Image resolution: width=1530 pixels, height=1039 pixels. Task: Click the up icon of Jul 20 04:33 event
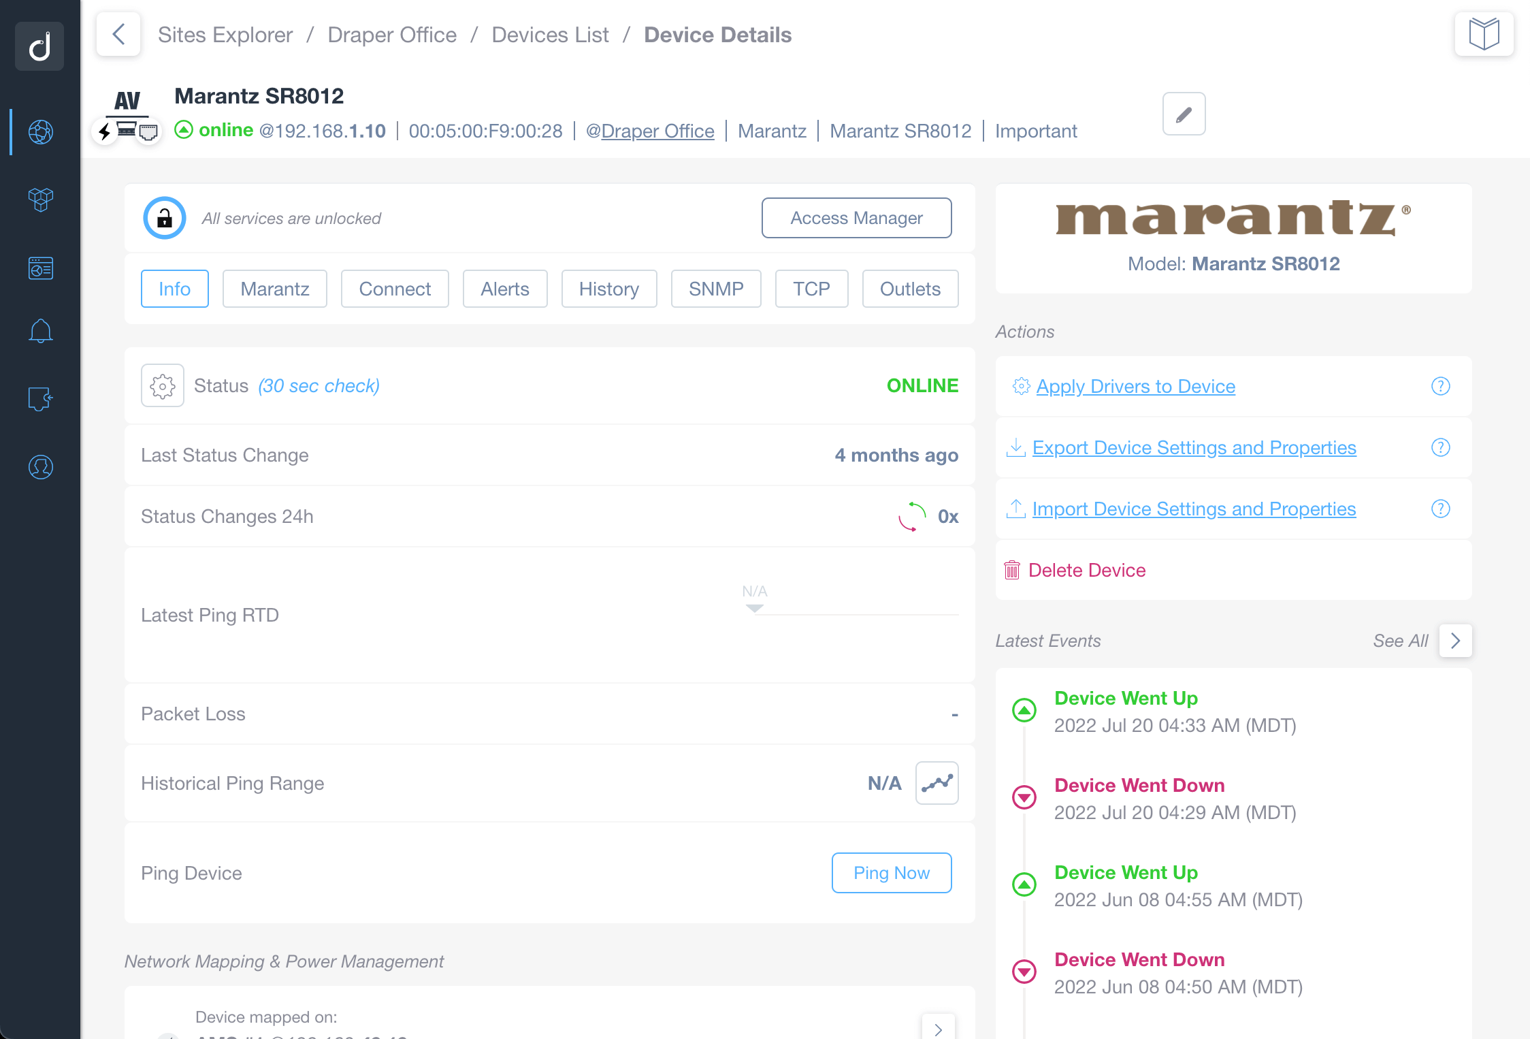coord(1024,710)
